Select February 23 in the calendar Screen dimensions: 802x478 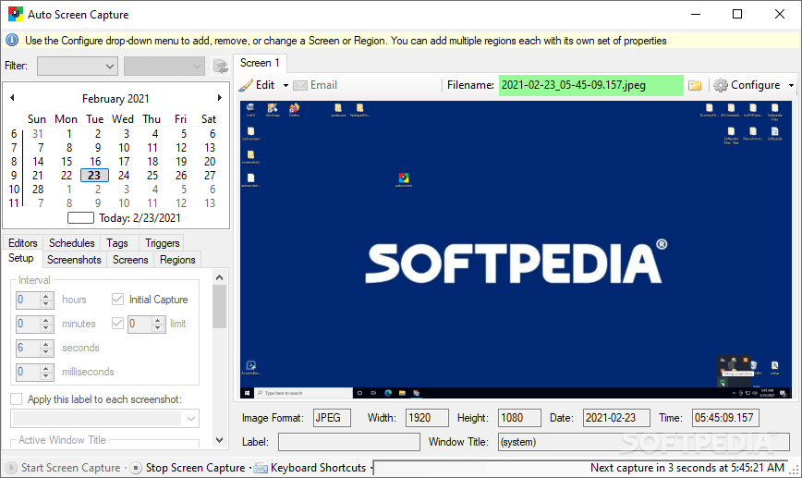94,175
